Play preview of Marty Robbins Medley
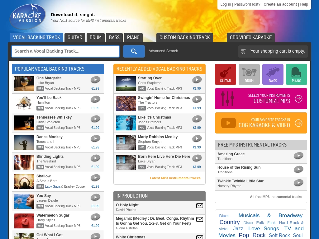Screen dimensions: 319x239 click(x=197, y=138)
